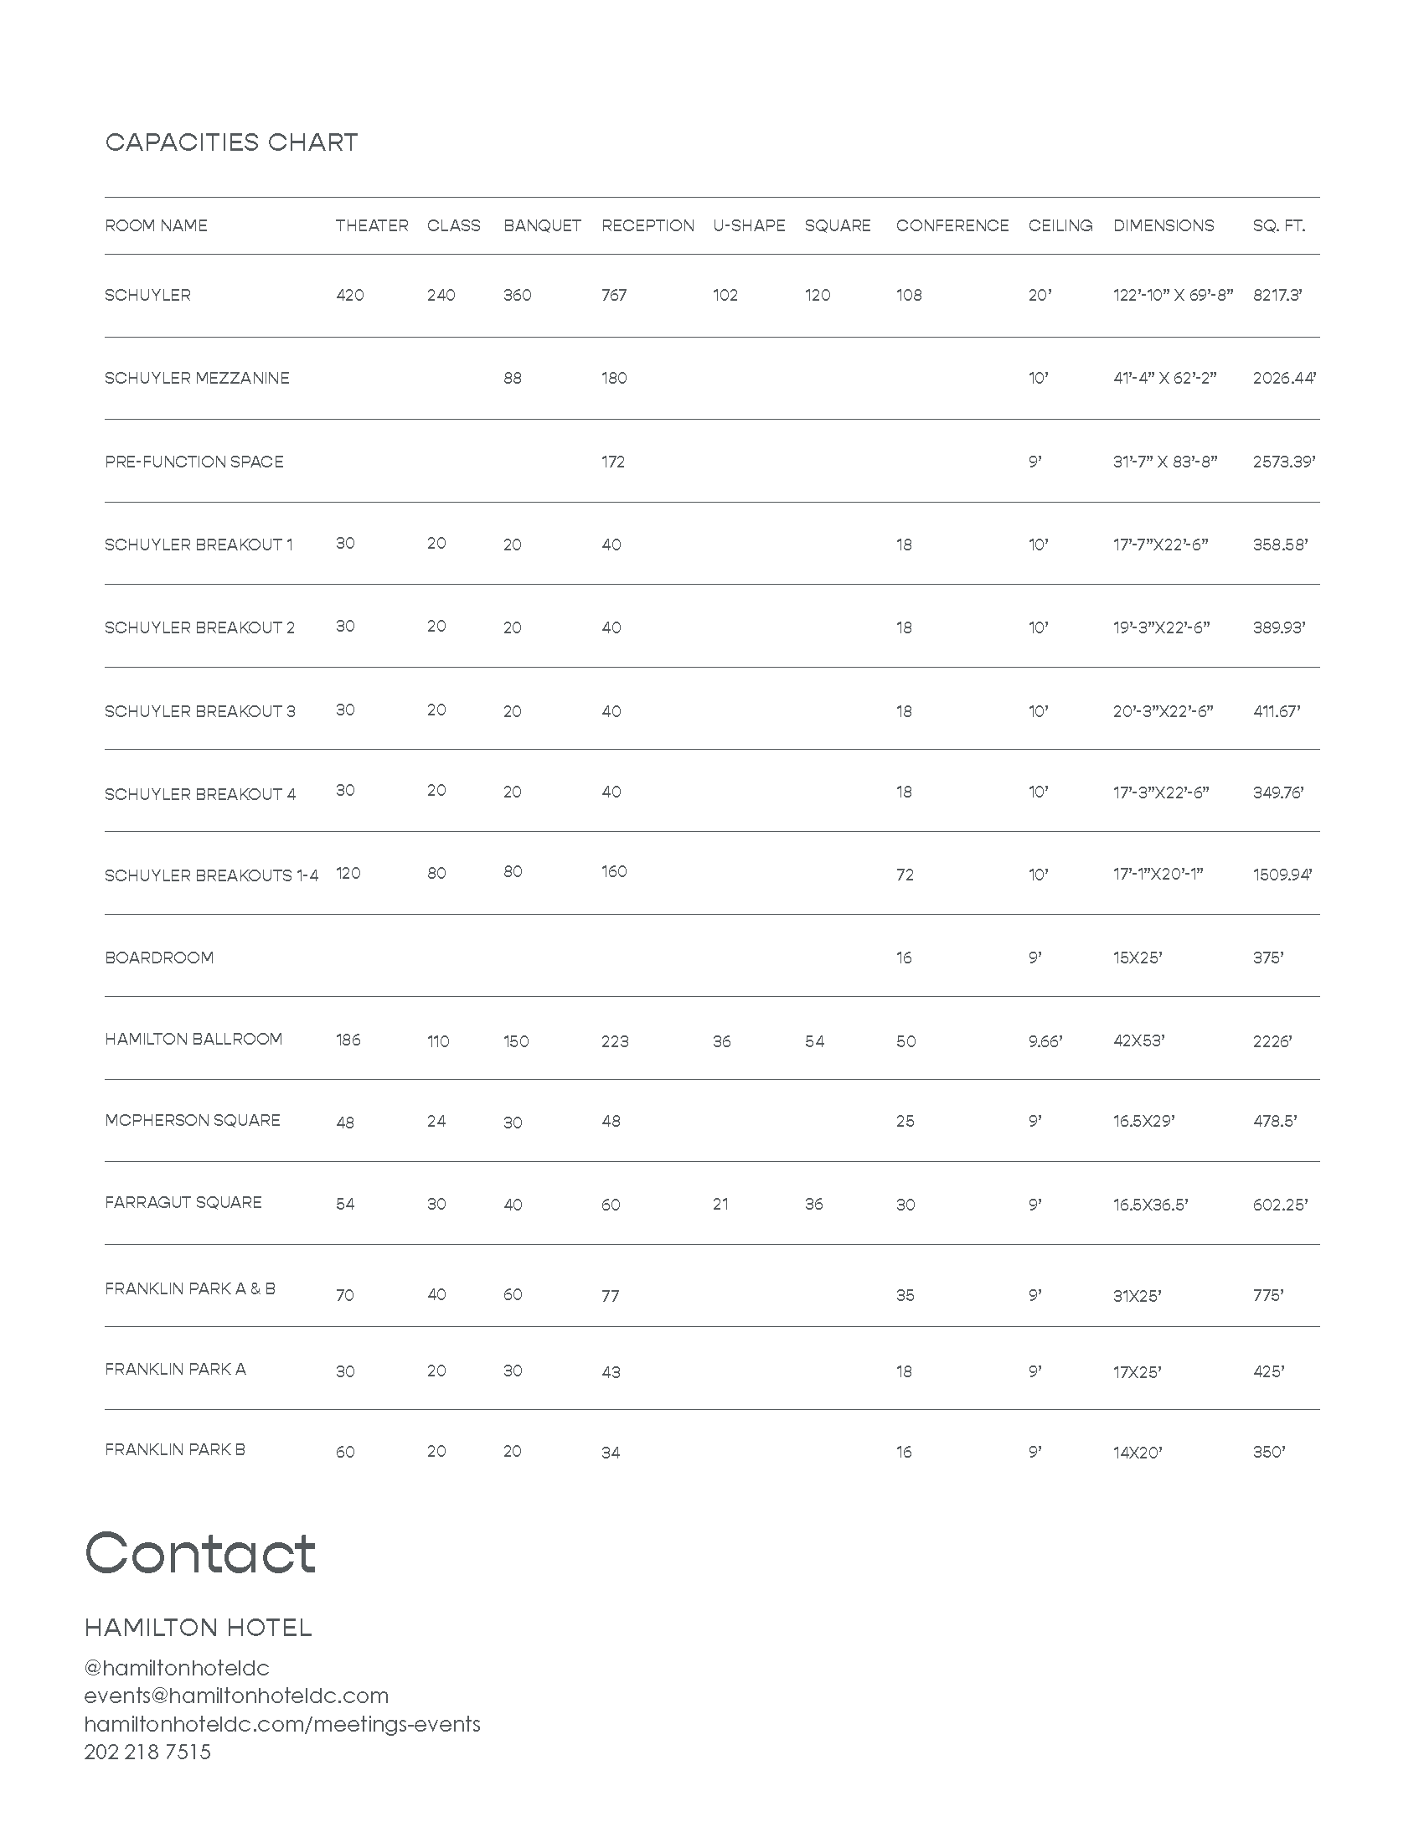Open the hamiltonhoteldc.com/meetings-events link
The height and width of the screenshot is (1843, 1424).
(281, 1723)
